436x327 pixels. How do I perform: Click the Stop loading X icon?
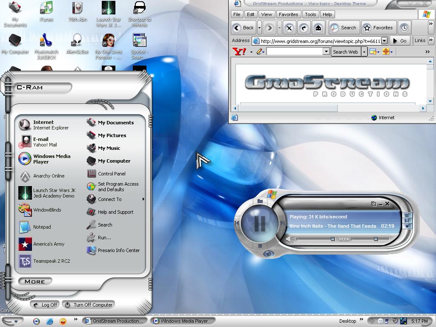[289, 28]
